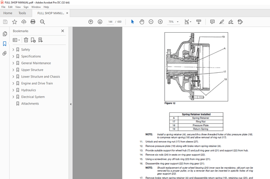Open the Attachments paperclip panel icon
The image size is (270, 179).
pyautogui.click(x=5, y=53)
